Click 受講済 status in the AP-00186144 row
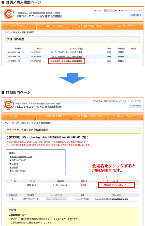Viewport: 145px width, 226px height. (121, 52)
